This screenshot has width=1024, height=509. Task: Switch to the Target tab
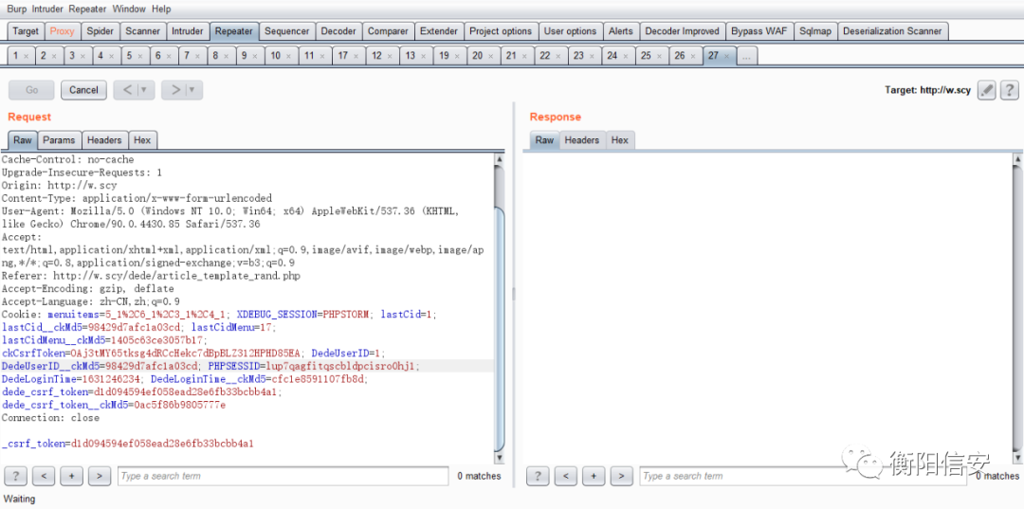click(x=27, y=31)
